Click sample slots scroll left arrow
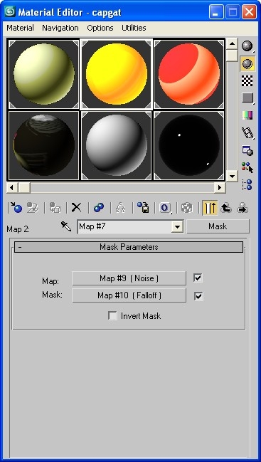261x462 pixels. 12,187
